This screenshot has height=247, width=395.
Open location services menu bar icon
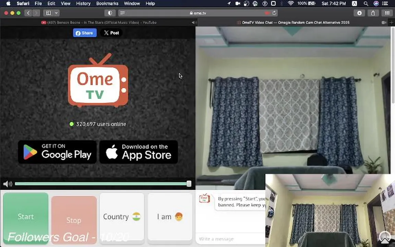(229, 3)
